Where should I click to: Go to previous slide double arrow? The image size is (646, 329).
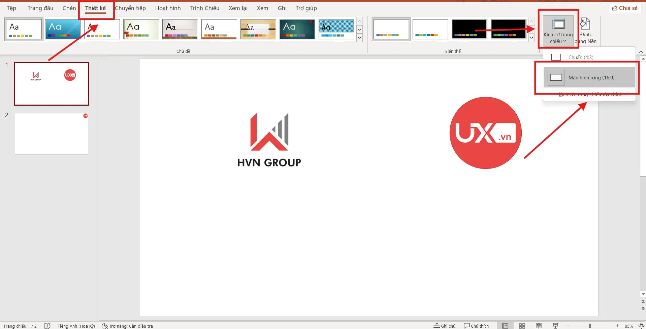point(643,301)
